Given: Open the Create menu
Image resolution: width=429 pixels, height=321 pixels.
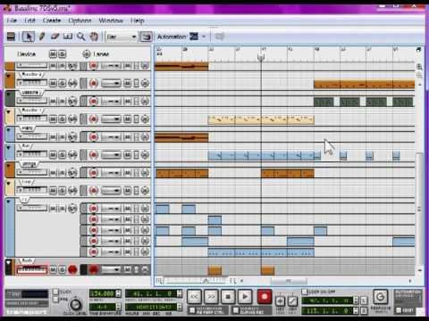Looking at the screenshot, I should click(52, 21).
